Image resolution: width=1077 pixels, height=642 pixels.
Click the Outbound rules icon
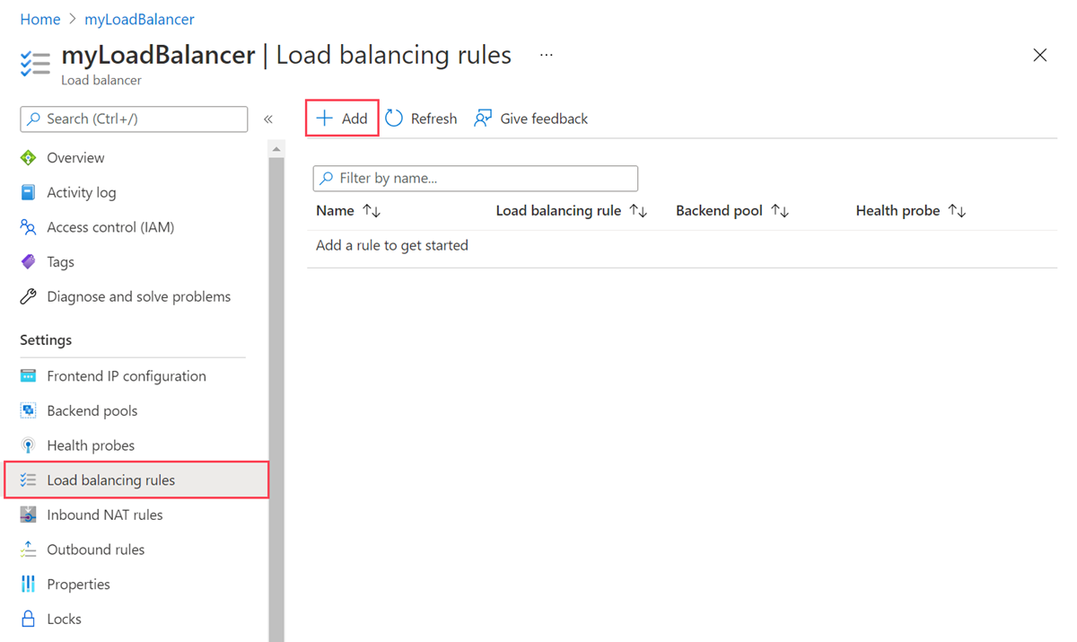coord(28,550)
